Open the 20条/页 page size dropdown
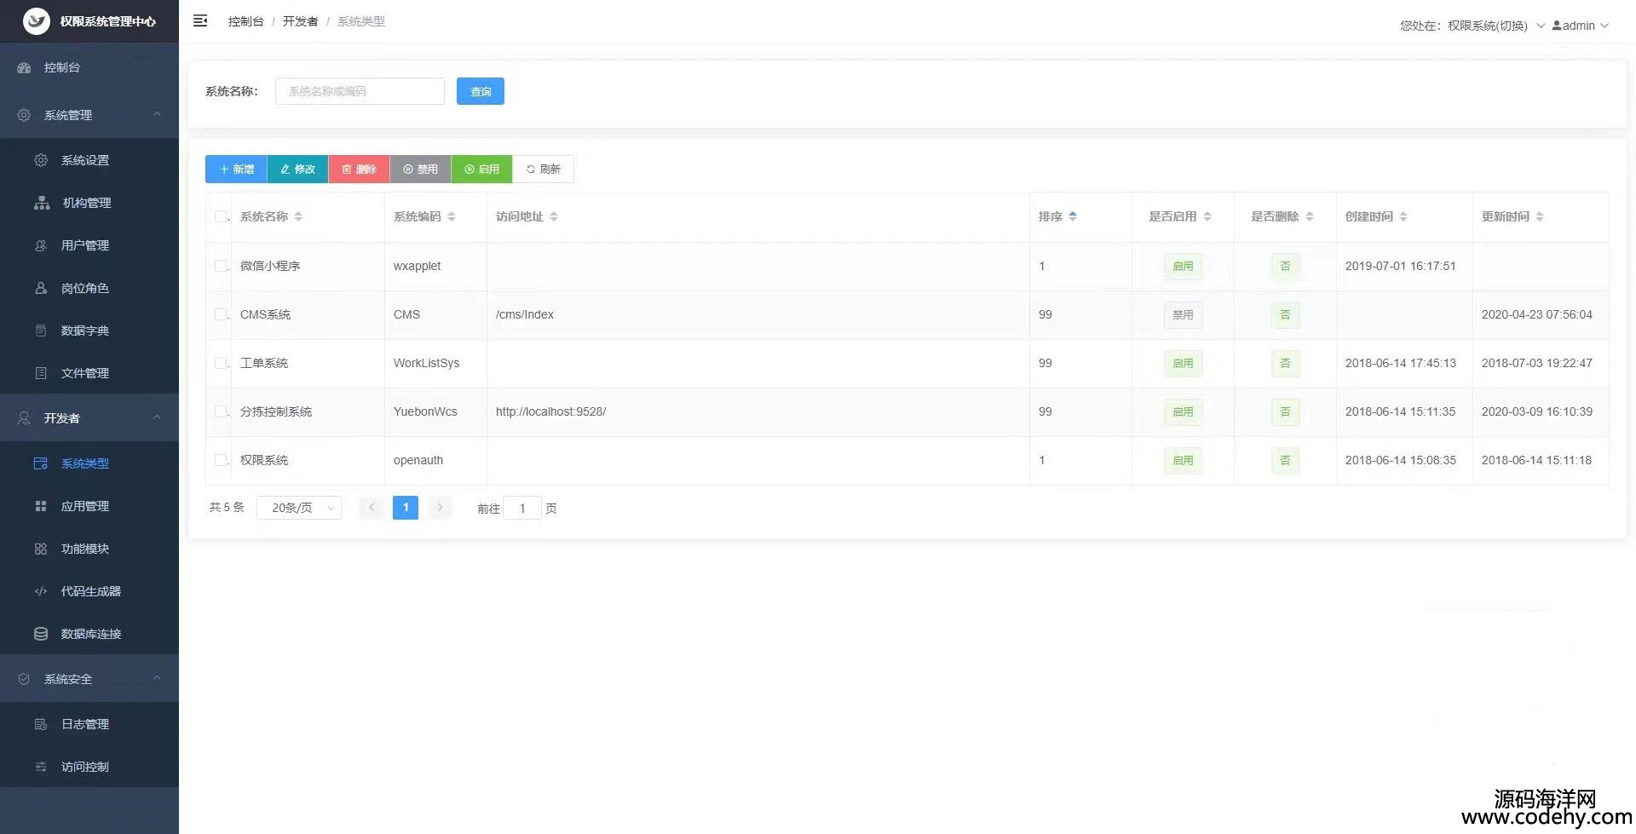The image size is (1636, 834). pos(299,508)
